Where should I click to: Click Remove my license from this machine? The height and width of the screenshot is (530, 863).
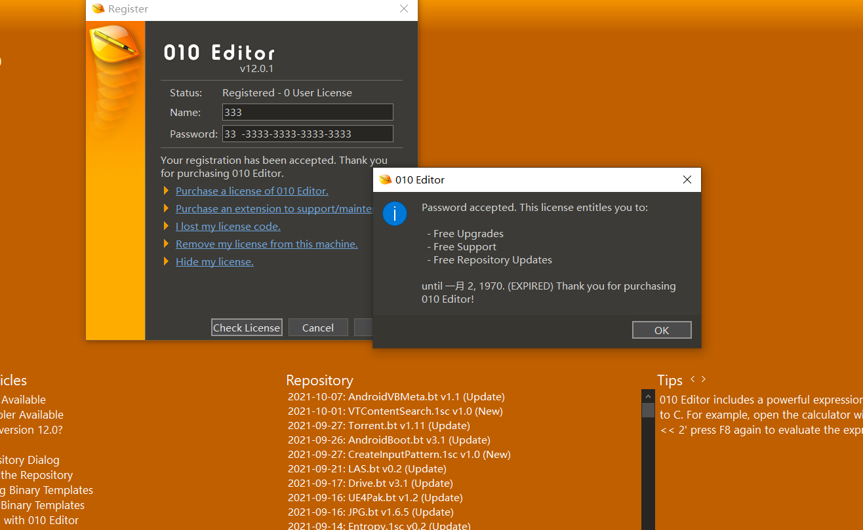pyautogui.click(x=267, y=244)
